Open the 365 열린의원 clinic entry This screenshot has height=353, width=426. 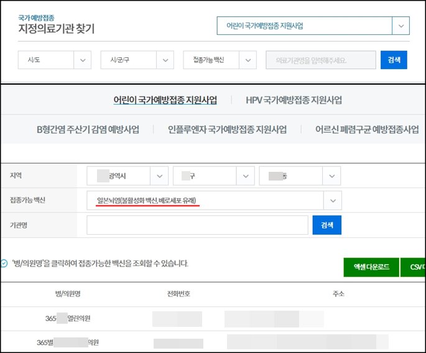(x=68, y=318)
